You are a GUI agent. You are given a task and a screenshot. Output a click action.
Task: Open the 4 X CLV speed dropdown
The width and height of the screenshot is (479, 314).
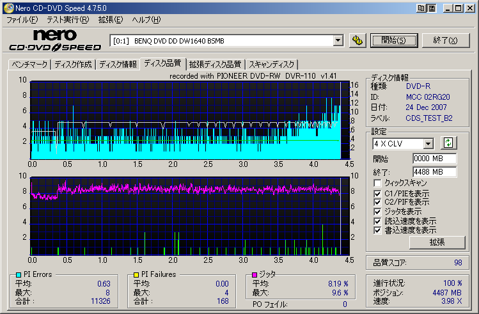(x=428, y=143)
